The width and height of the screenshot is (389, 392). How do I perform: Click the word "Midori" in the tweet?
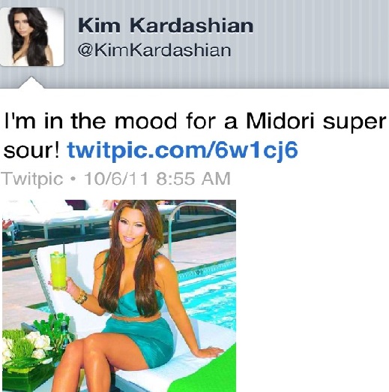pyautogui.click(x=280, y=121)
